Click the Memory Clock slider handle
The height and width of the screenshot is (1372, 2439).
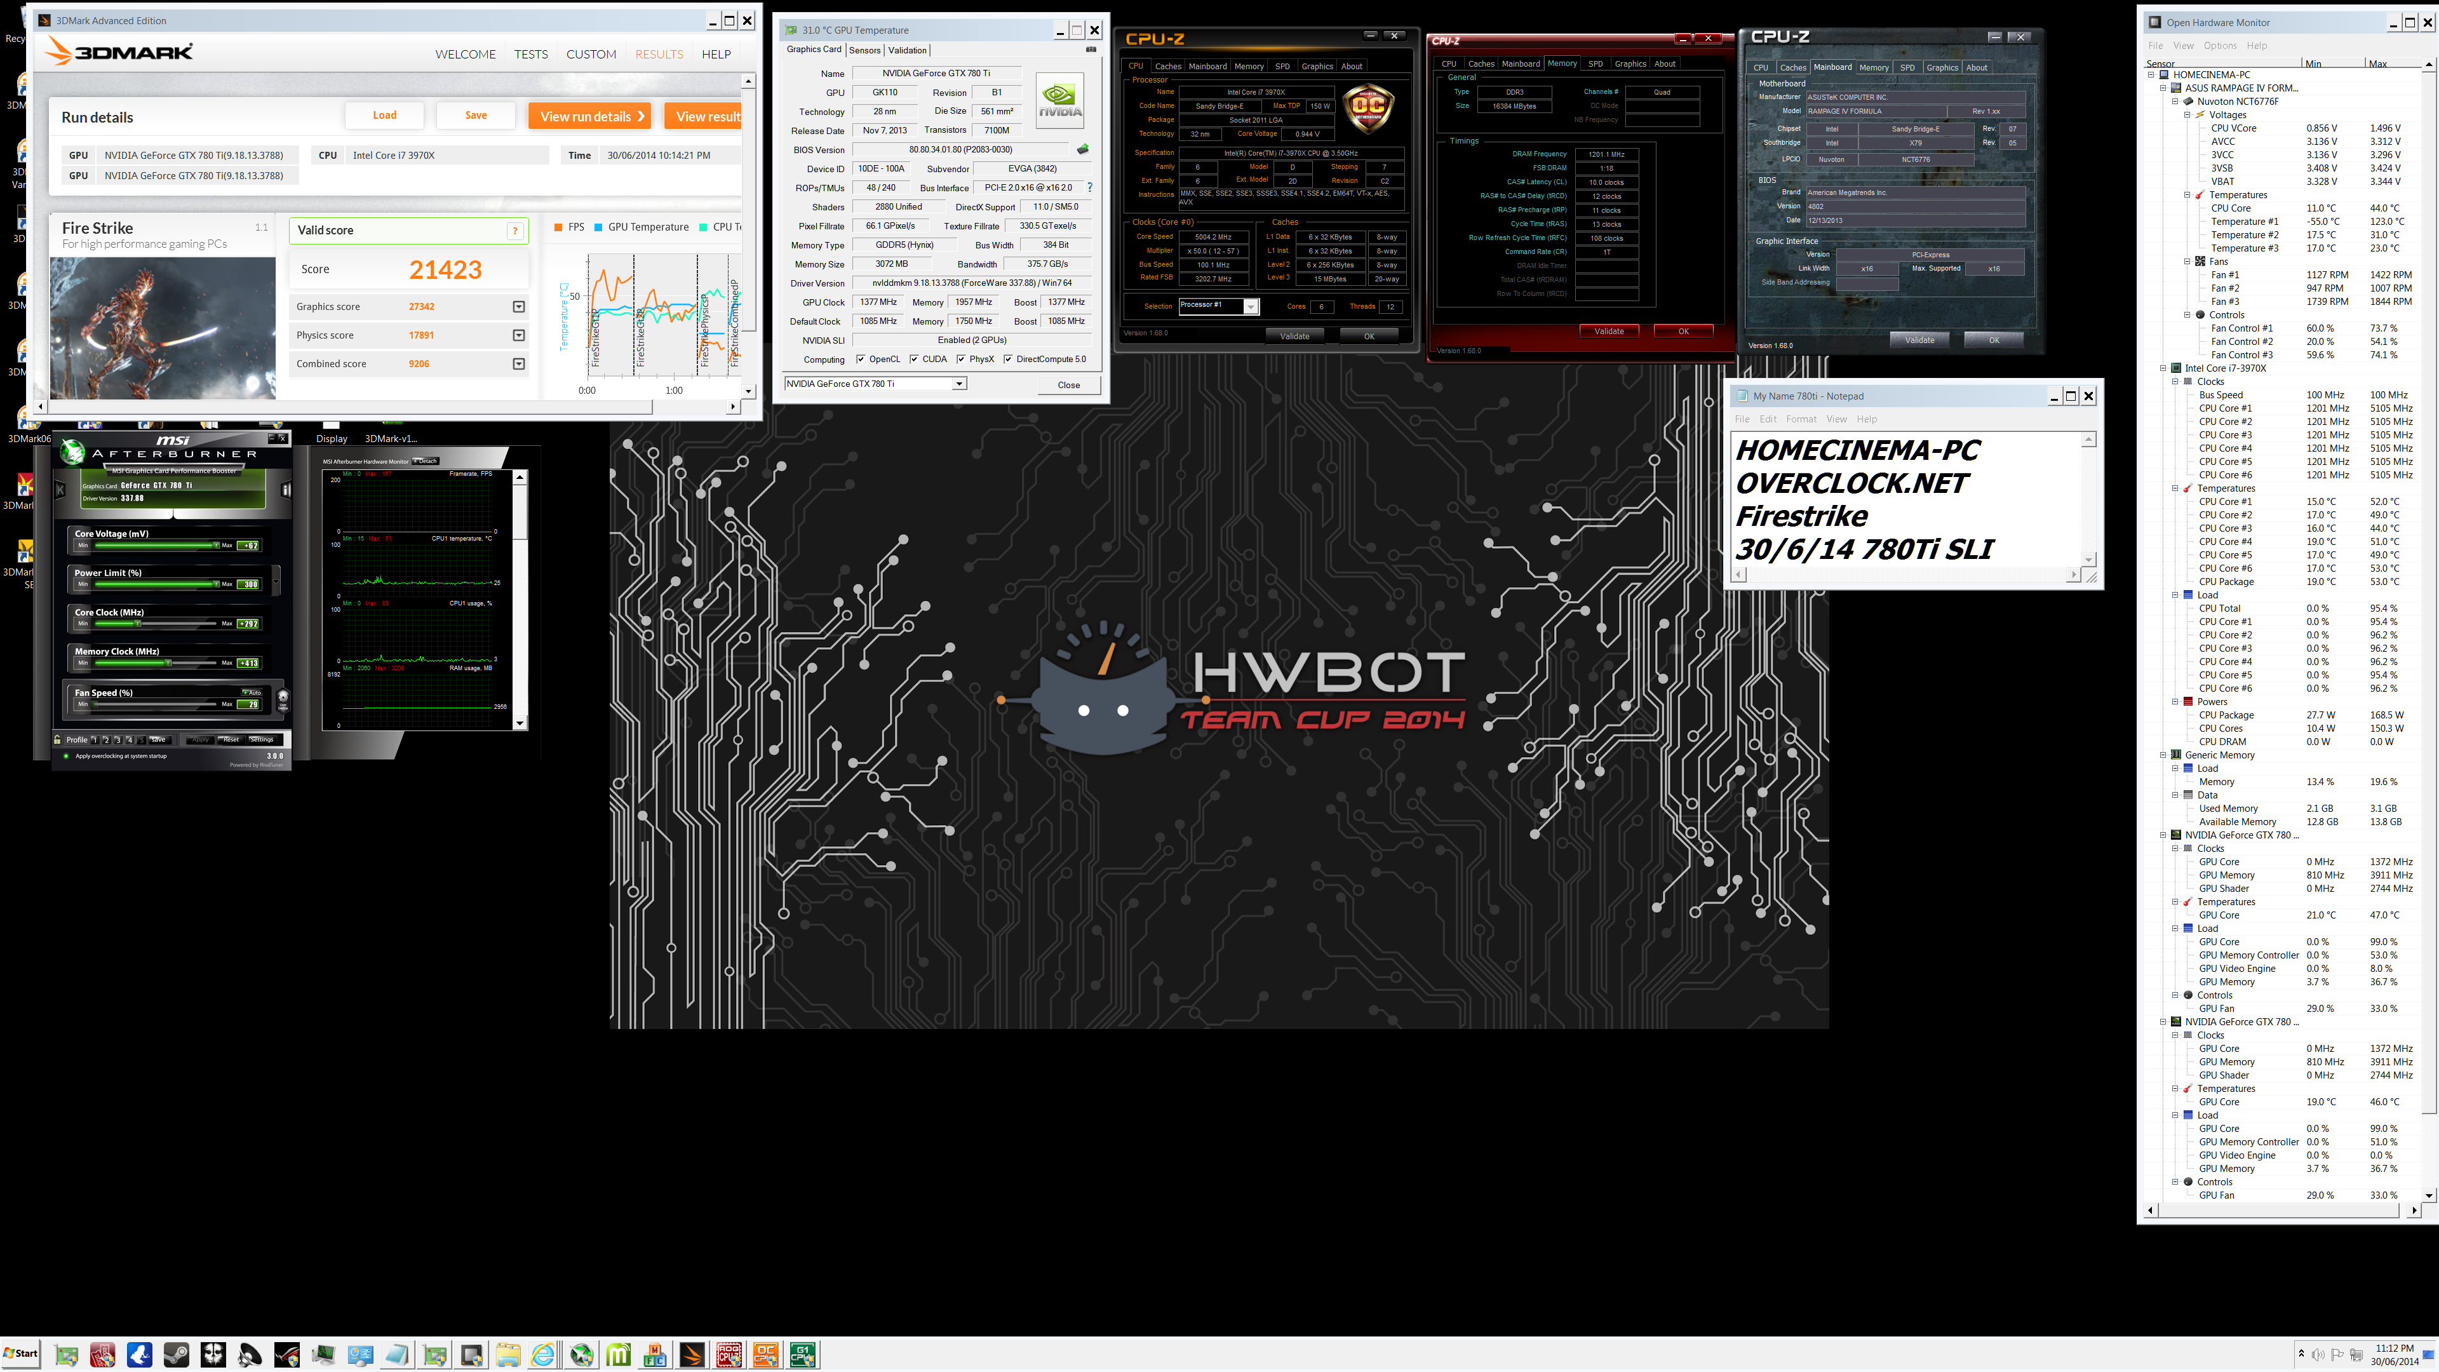[168, 662]
